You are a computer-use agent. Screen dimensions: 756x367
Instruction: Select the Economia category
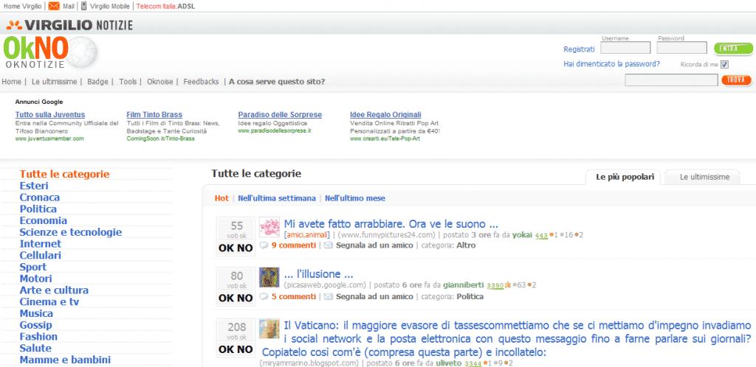click(x=44, y=220)
